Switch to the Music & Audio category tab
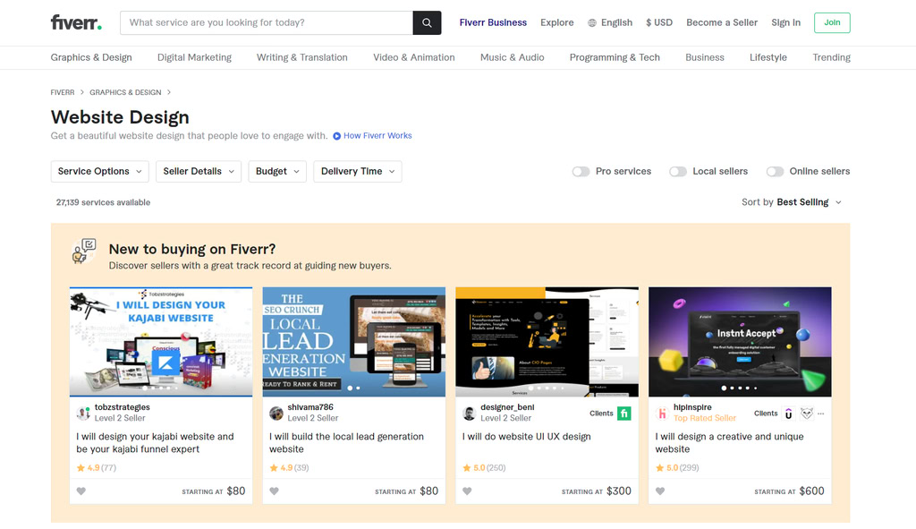This screenshot has width=916, height=529. (x=512, y=56)
